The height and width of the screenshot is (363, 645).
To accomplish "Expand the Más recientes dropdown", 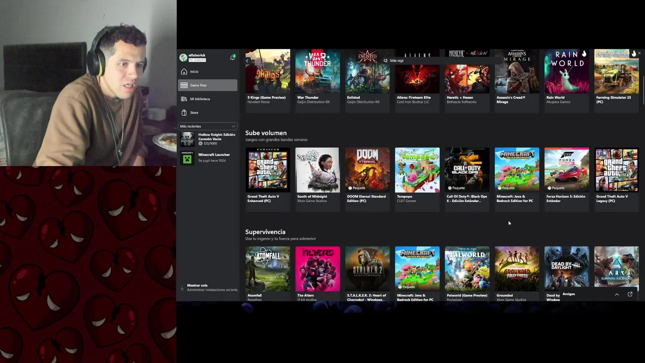I will [207, 126].
